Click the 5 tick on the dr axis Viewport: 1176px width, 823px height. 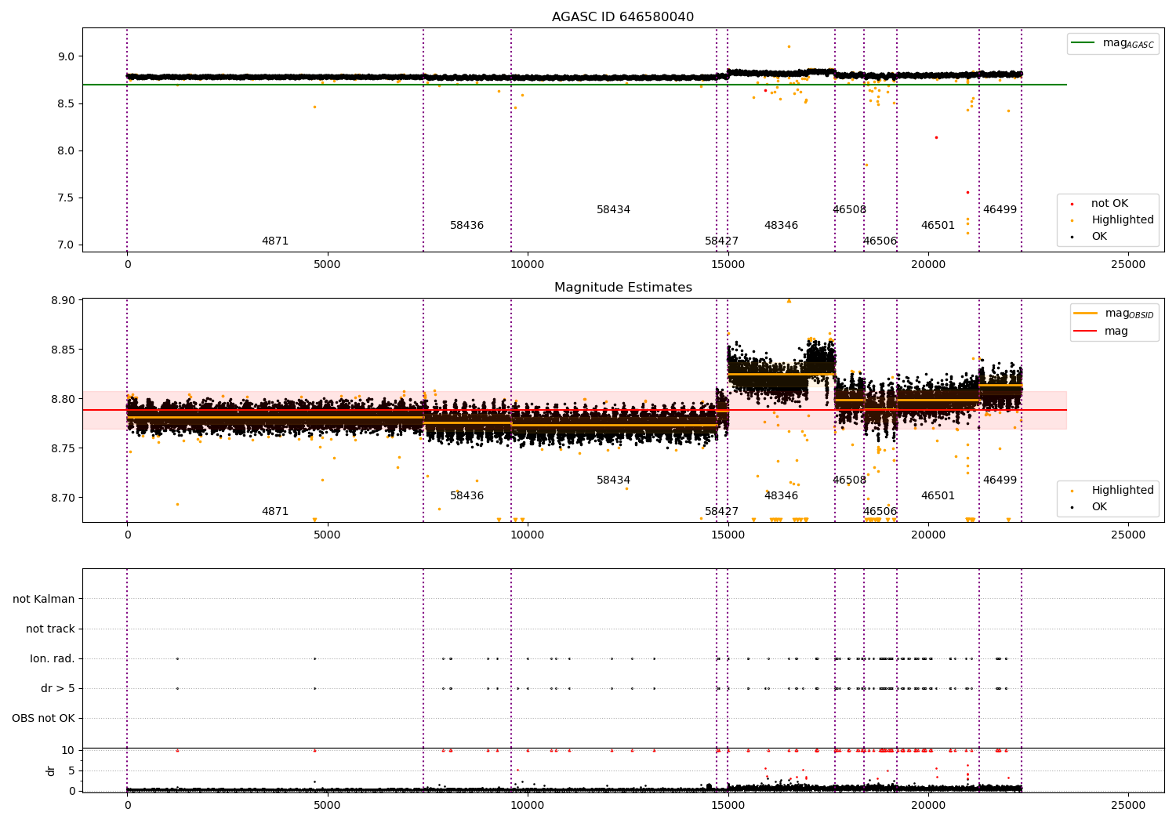pos(71,770)
